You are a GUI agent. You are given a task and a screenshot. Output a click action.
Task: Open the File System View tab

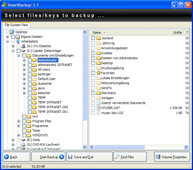coord(16,25)
